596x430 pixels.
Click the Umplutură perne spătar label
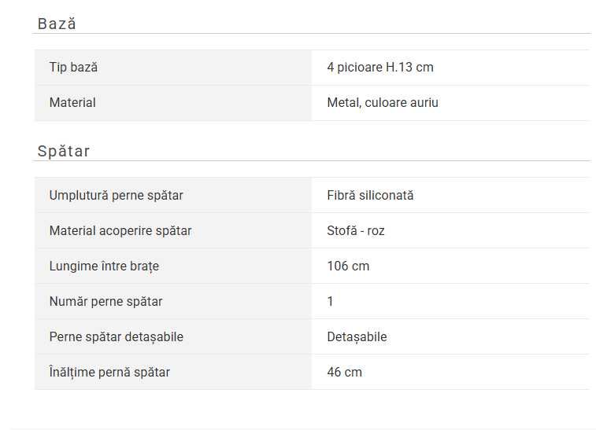point(116,195)
